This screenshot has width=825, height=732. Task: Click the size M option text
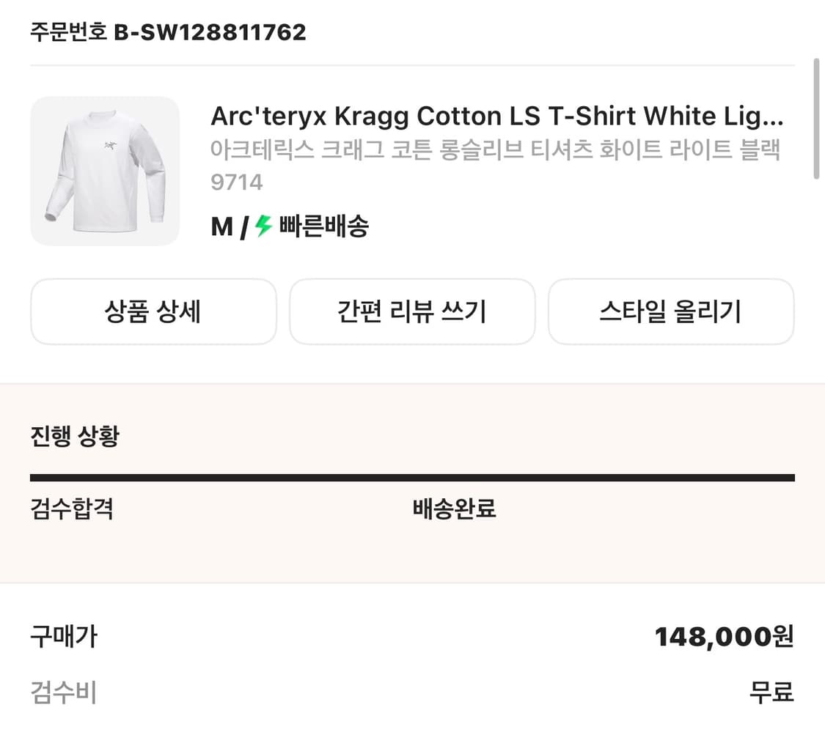pyautogui.click(x=221, y=227)
